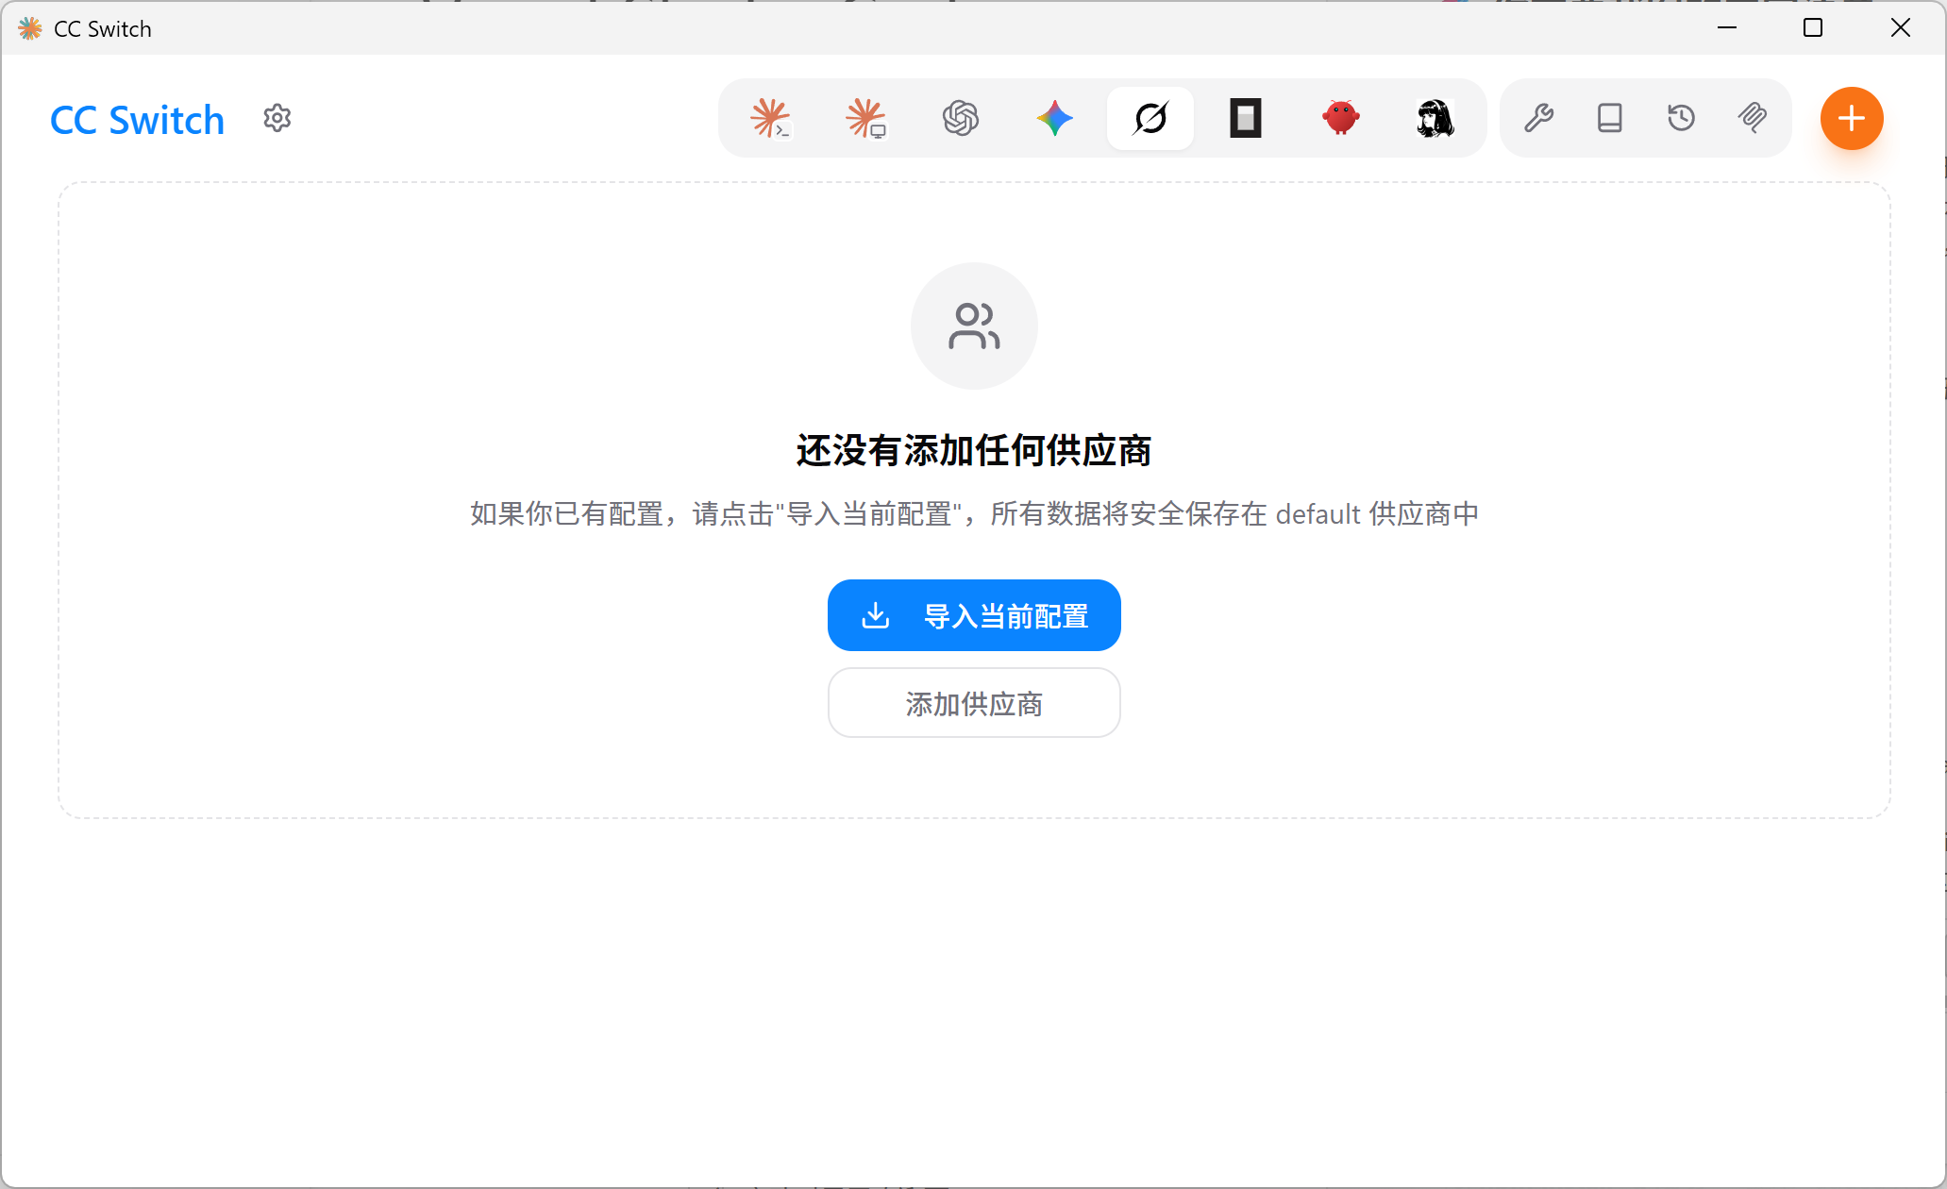The image size is (1947, 1189).
Task: Select the slashed-circle app tab icon
Action: tap(1150, 119)
